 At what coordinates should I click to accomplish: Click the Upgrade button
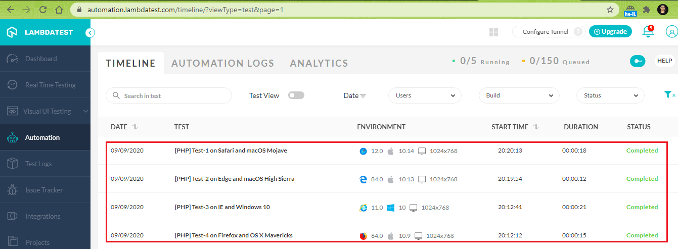[x=610, y=31]
